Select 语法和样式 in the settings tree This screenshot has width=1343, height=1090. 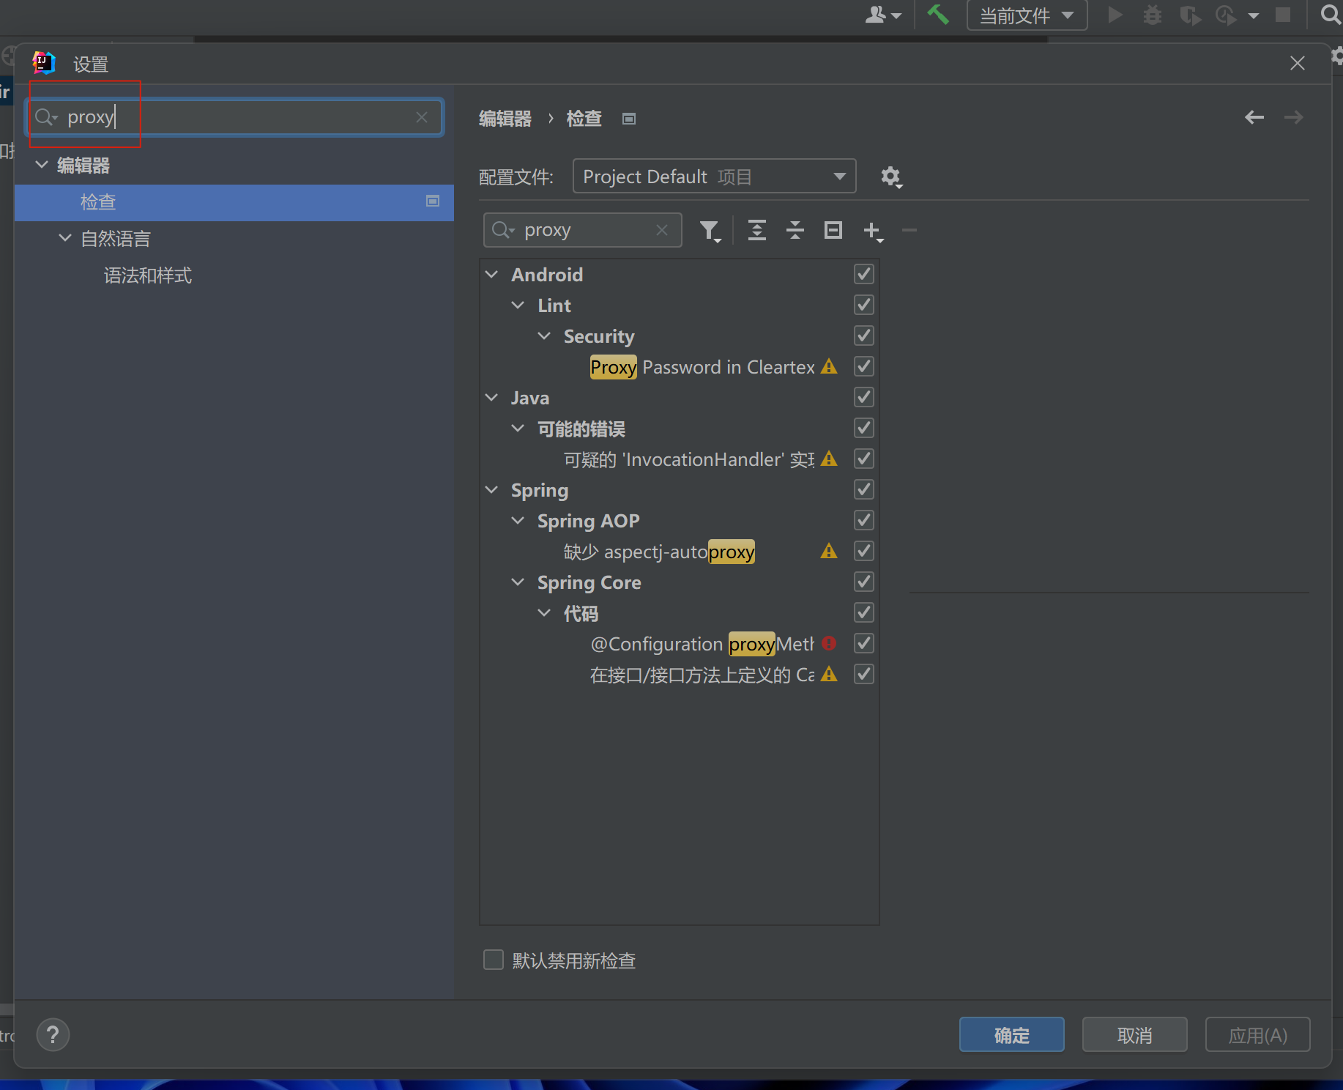pos(148,275)
